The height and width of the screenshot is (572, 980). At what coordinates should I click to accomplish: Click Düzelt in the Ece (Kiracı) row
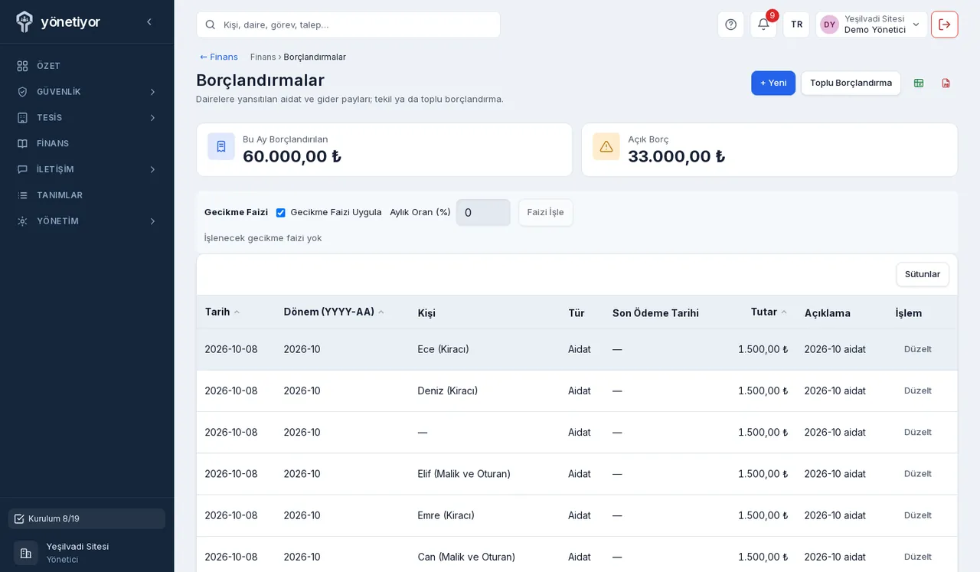pos(917,349)
